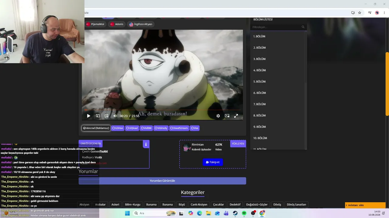
Task: Click the taskbar search box Ara
Action: click(154, 213)
